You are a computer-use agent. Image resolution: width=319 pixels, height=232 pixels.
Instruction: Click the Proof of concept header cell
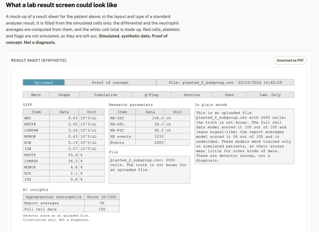pyautogui.click(x=110, y=83)
